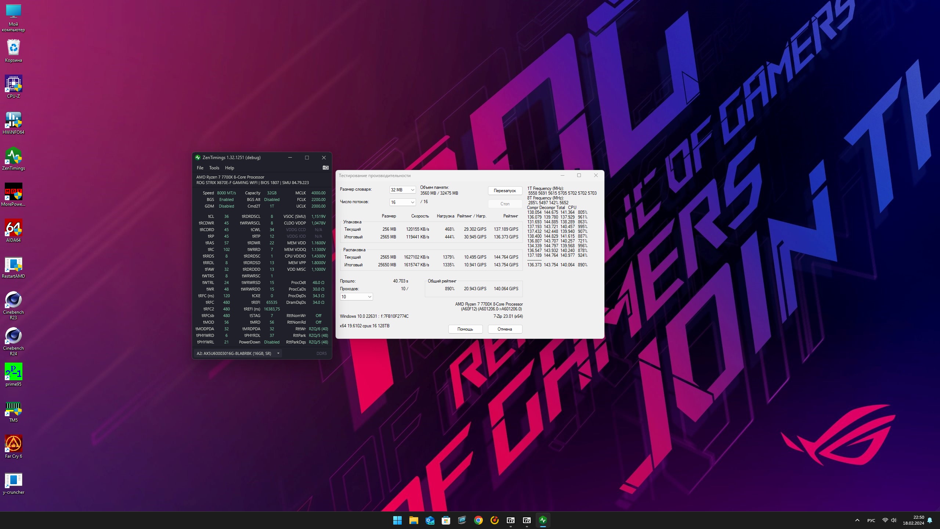
Task: Expand the dictionary size 32 MB dropdown
Action: (x=402, y=190)
